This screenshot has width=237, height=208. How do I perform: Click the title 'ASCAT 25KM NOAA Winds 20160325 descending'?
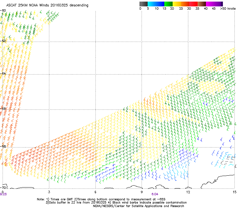click(47, 5)
